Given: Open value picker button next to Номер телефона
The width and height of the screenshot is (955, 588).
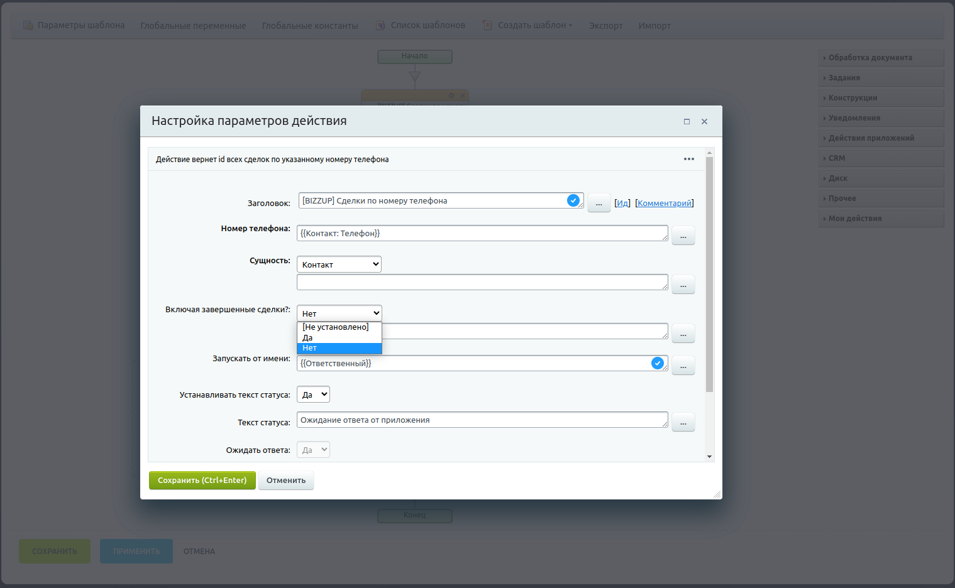Looking at the screenshot, I should pyautogui.click(x=683, y=236).
